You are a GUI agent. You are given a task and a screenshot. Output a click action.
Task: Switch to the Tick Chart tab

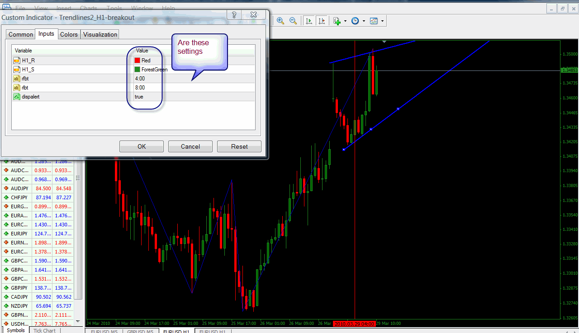(x=44, y=330)
